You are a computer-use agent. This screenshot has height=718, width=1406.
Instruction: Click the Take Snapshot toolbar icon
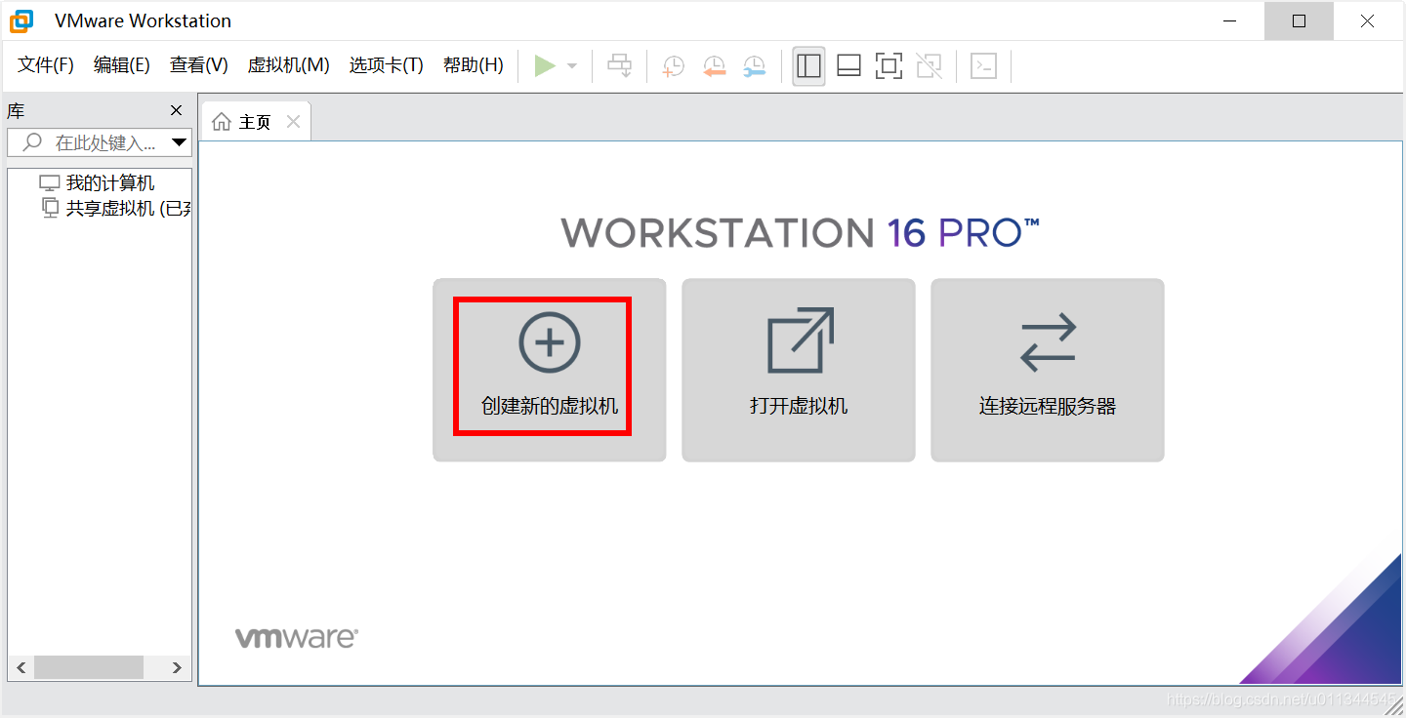tap(674, 65)
